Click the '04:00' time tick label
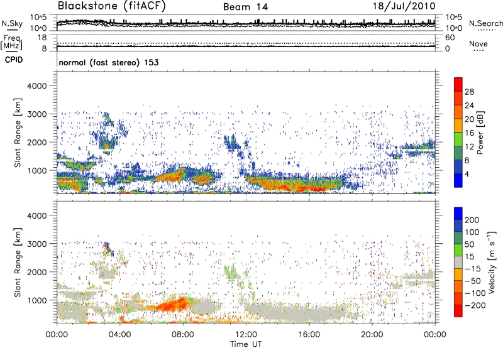Screen dimensions: 503x348 pos(119,335)
